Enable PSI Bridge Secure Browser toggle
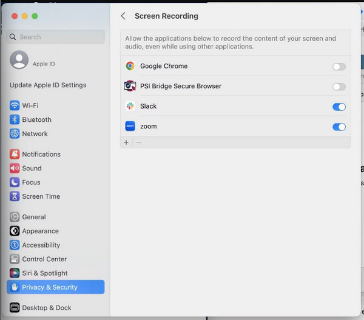Image resolution: width=364 pixels, height=320 pixels. click(x=339, y=87)
